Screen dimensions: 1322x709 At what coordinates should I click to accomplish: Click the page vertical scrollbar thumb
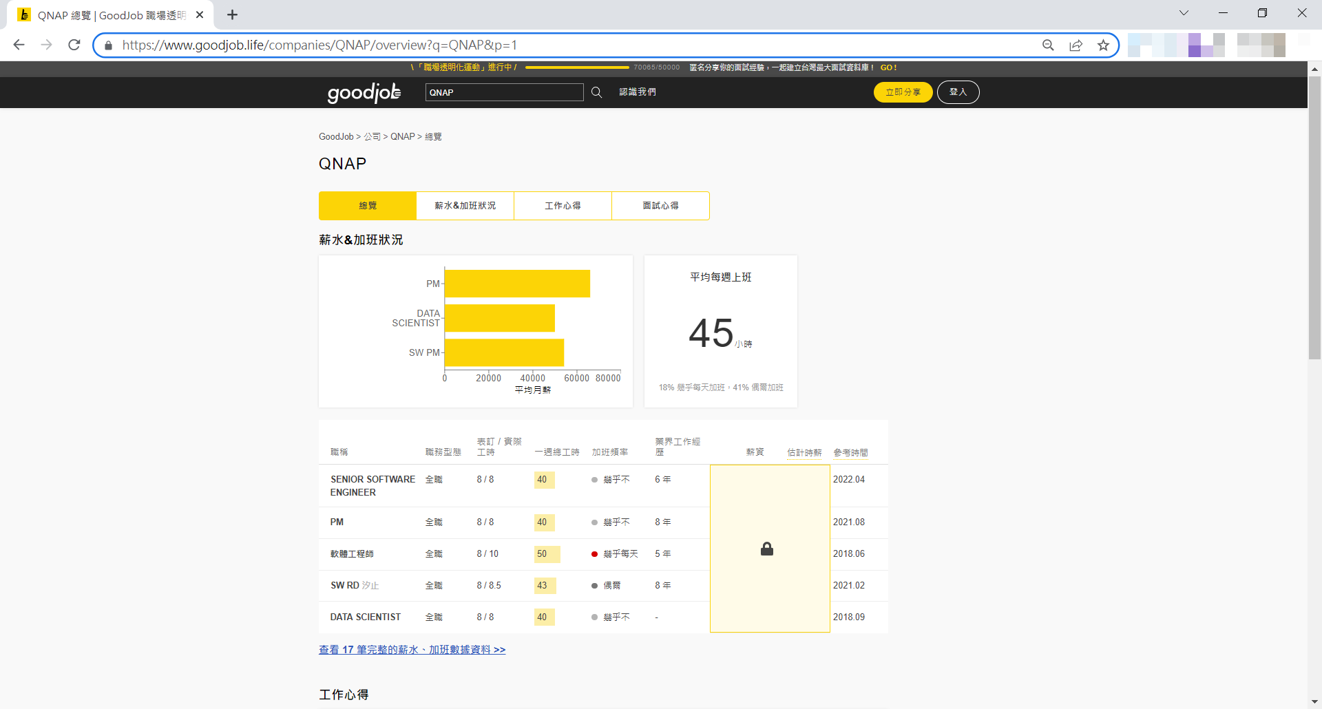click(1314, 218)
